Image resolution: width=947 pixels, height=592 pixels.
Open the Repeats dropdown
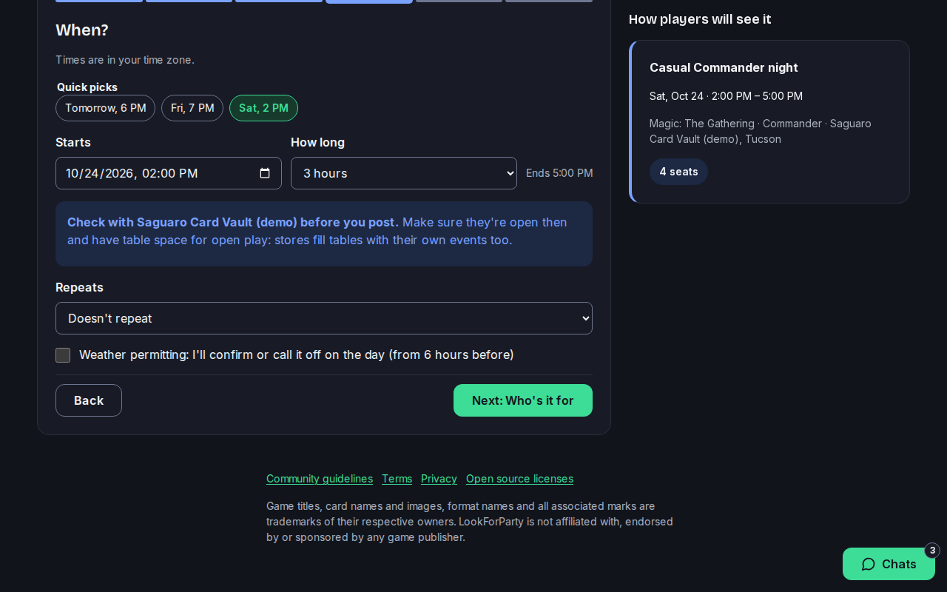click(324, 318)
